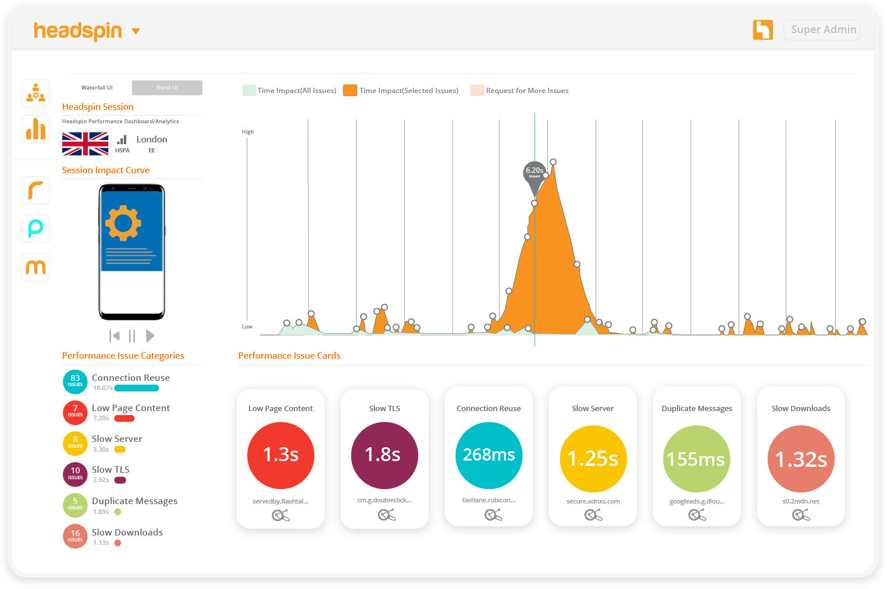Select the Slow Downloads category label
887x589 pixels.
click(x=127, y=533)
